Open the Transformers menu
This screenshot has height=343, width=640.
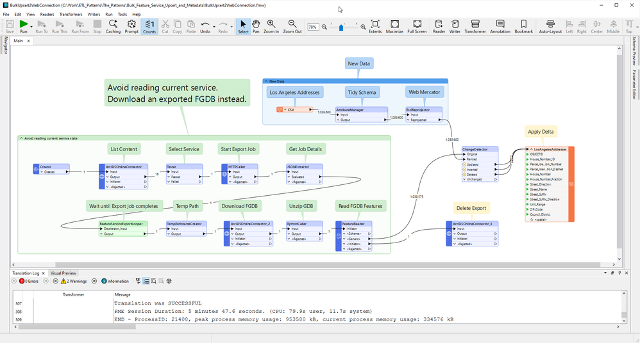(71, 14)
